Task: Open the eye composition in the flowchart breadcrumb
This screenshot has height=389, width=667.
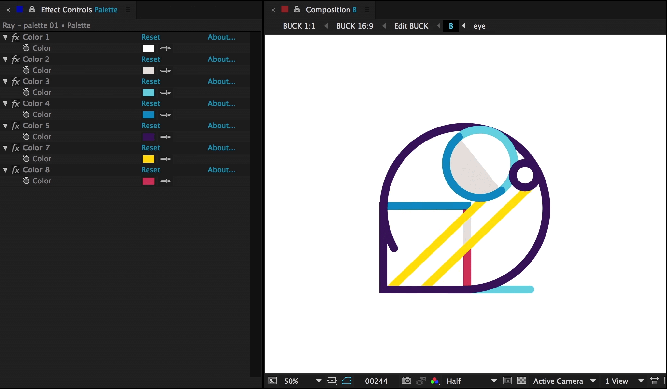Action: tap(479, 26)
